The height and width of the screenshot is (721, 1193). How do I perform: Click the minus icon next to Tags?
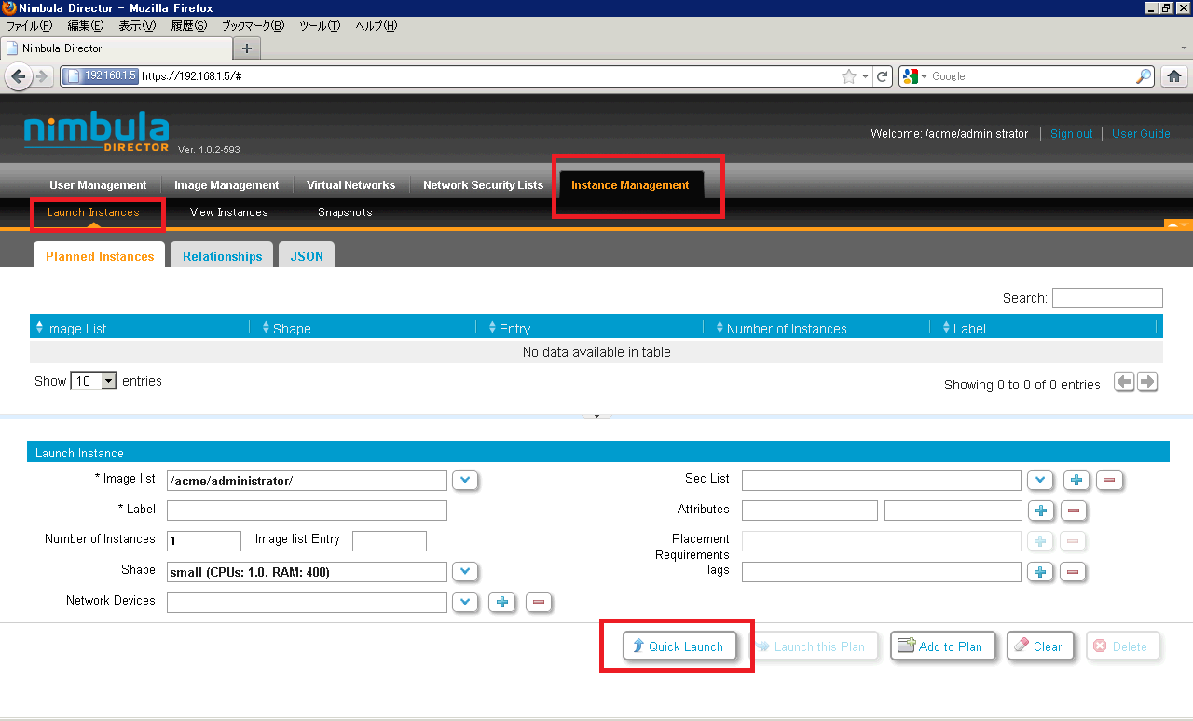(1073, 572)
